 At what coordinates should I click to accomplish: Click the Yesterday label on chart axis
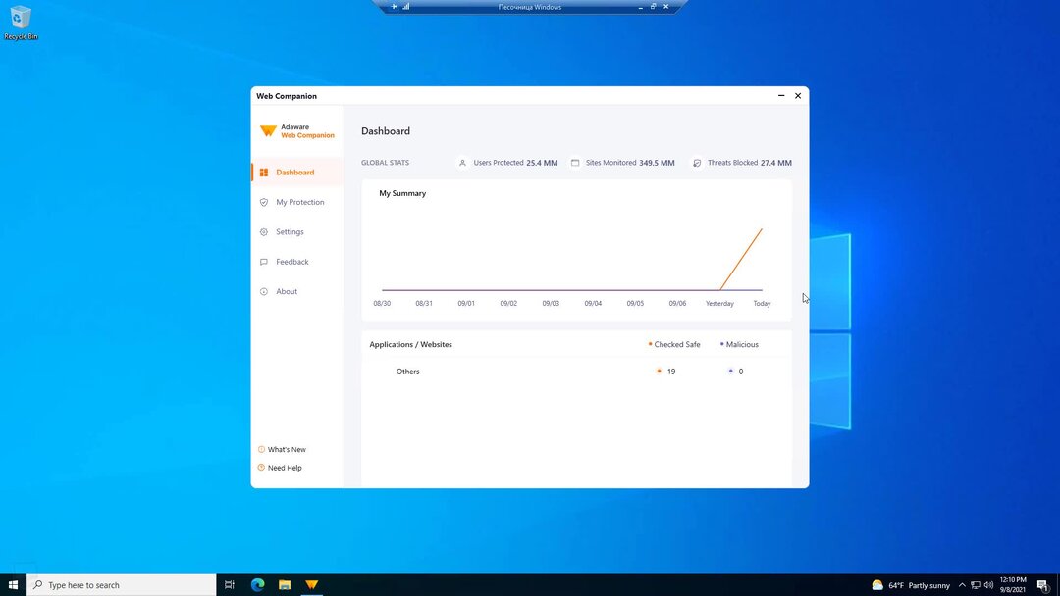(719, 304)
